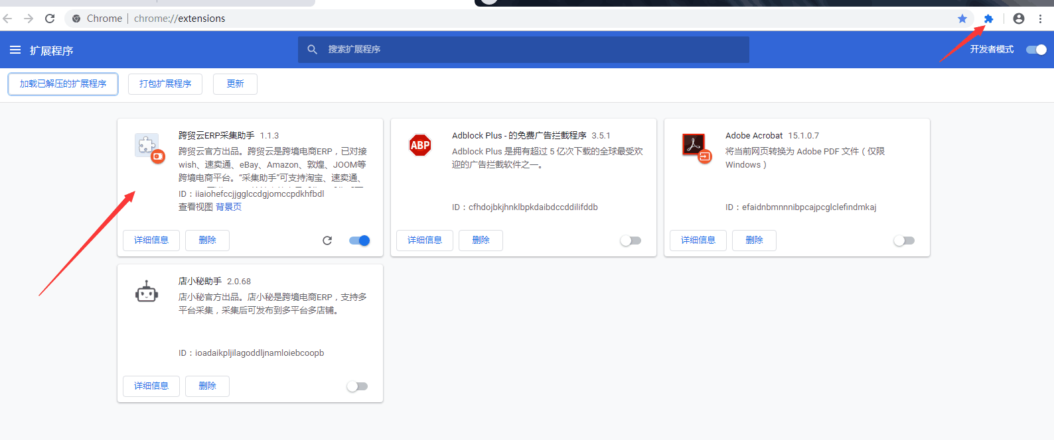
Task: Click the 店小秘助手 robot icon
Action: (147, 292)
